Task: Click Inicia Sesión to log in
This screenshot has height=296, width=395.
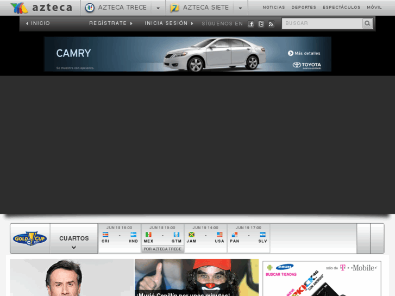Action: coord(169,23)
